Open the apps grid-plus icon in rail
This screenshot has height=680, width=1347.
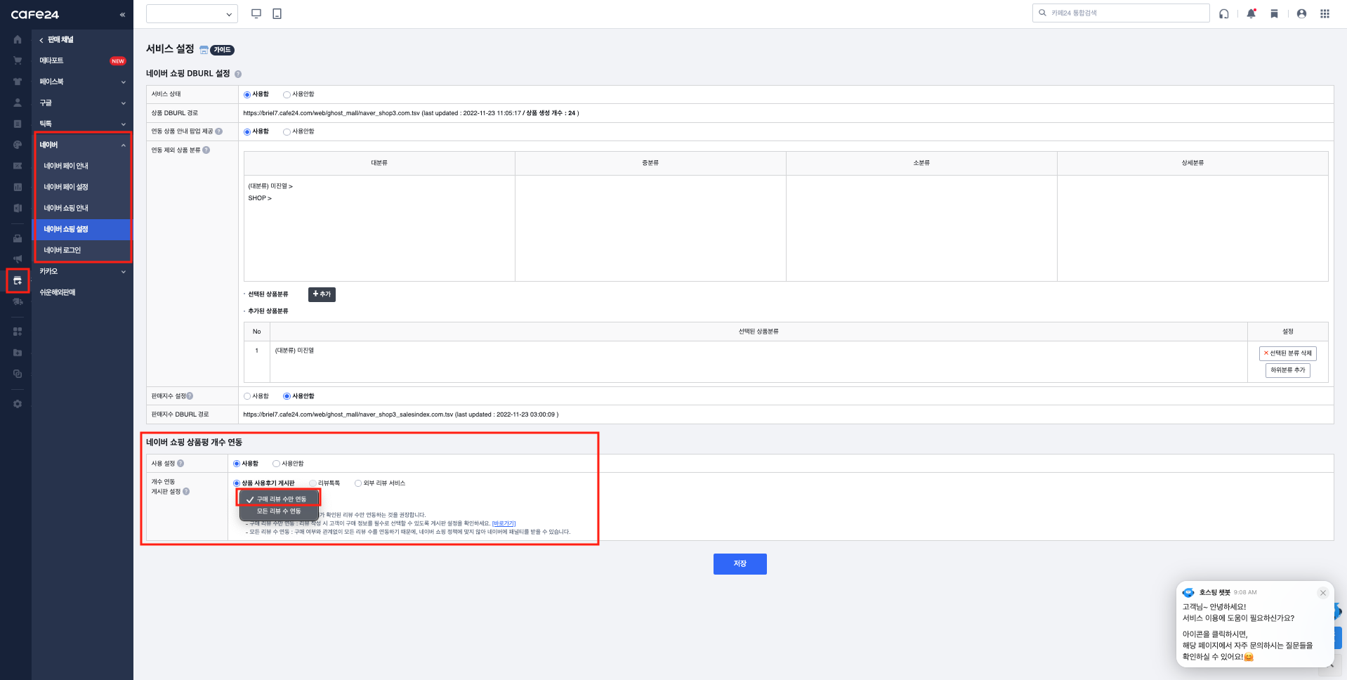pos(18,332)
